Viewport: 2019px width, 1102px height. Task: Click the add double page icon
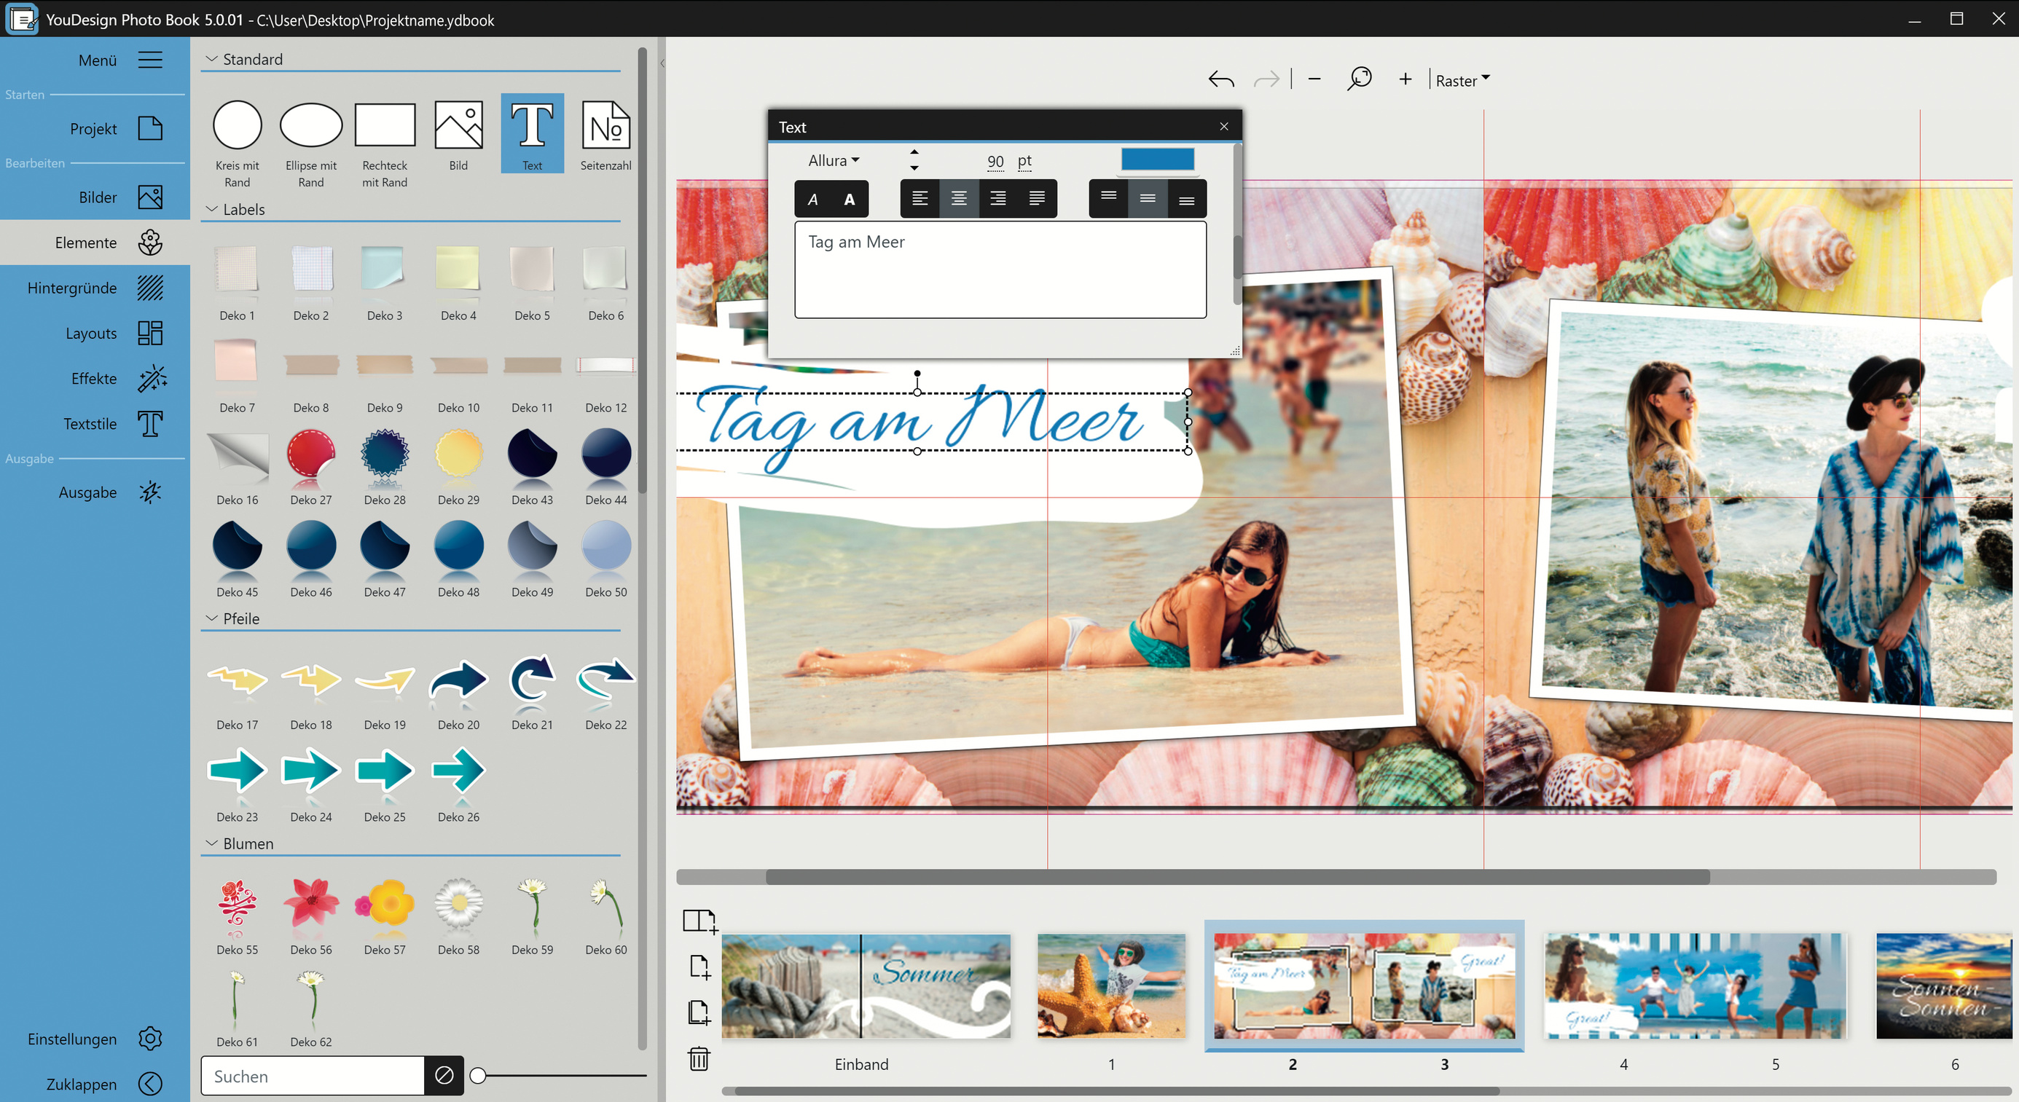699,921
